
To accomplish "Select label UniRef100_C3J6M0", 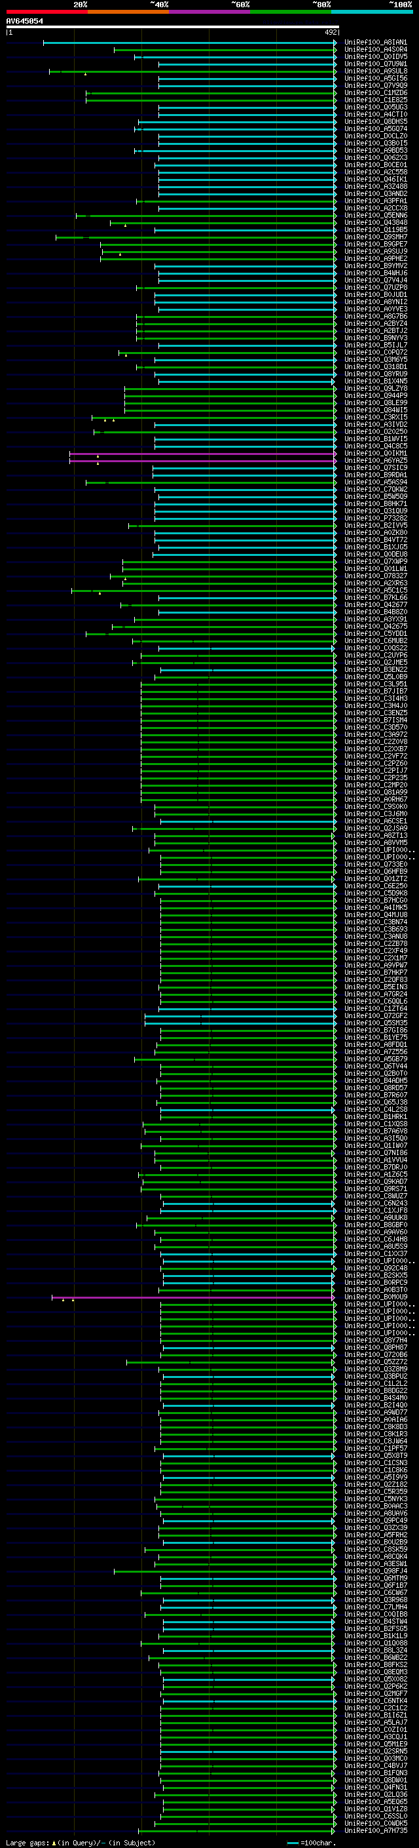I will (375, 814).
